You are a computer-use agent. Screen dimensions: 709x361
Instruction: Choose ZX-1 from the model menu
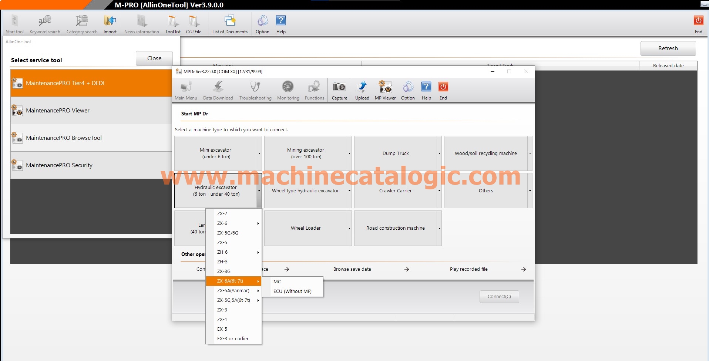(233, 320)
